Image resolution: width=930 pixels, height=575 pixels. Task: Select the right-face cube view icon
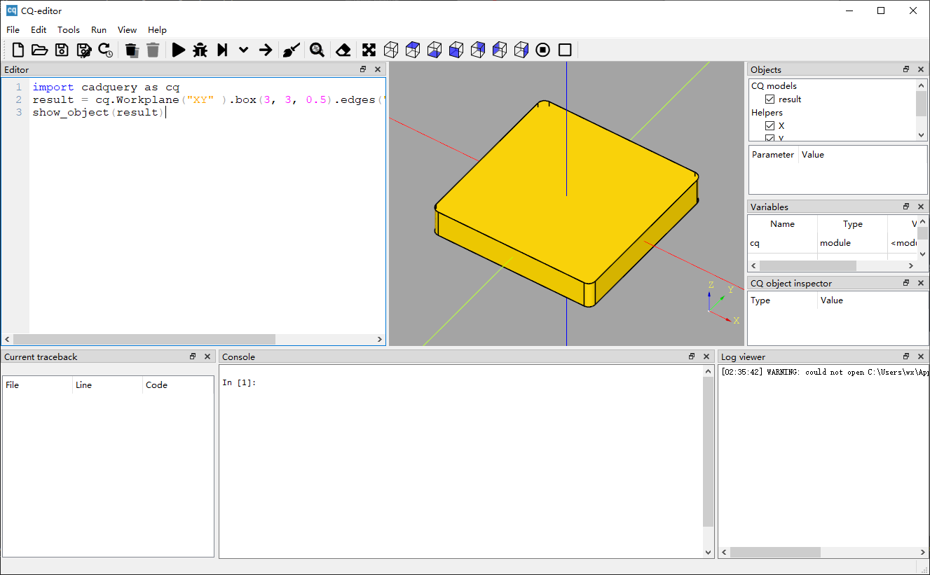(521, 50)
